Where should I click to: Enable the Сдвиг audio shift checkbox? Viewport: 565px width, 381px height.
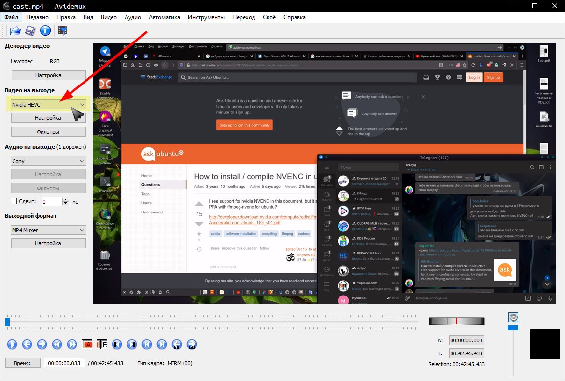click(x=14, y=201)
